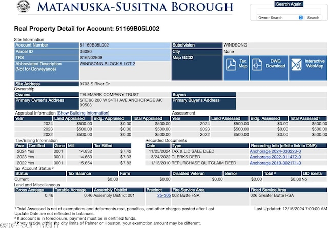Open the Tax Map PDF icon
The image size is (328, 228).
pos(231,64)
